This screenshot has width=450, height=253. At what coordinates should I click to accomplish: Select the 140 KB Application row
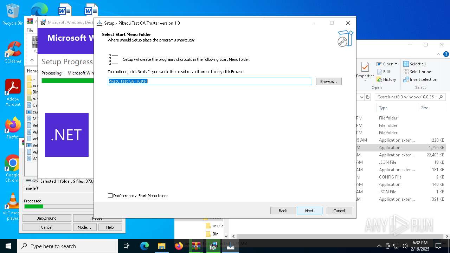[401, 184]
